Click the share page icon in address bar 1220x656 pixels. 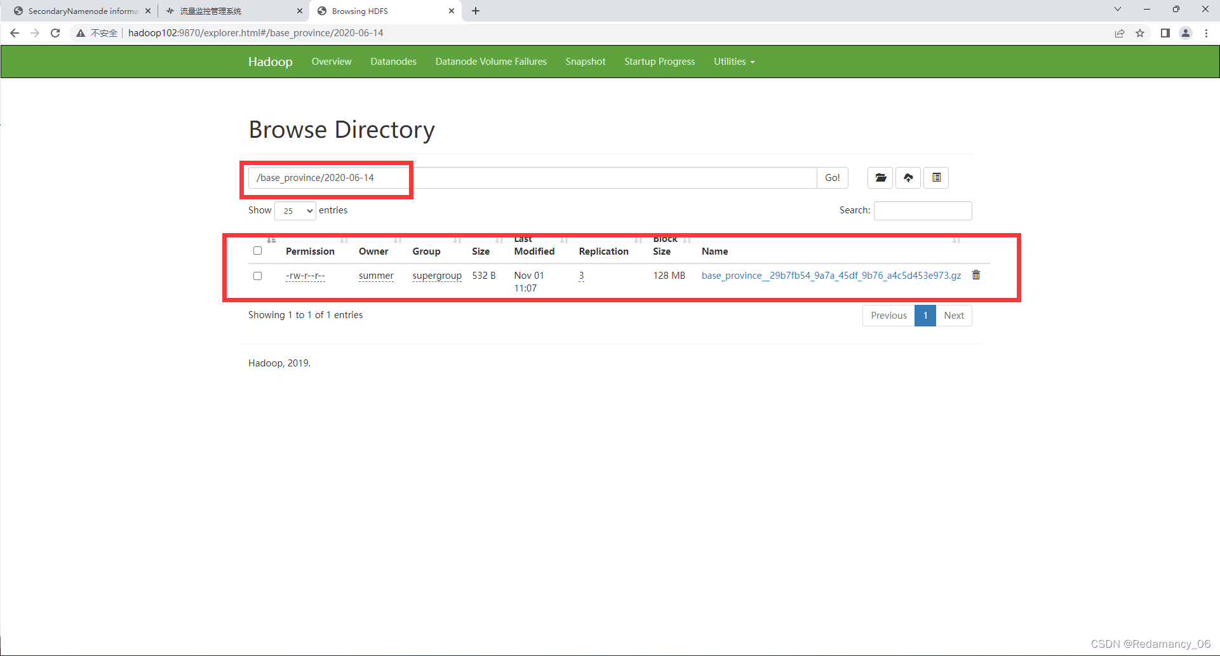pyautogui.click(x=1120, y=33)
